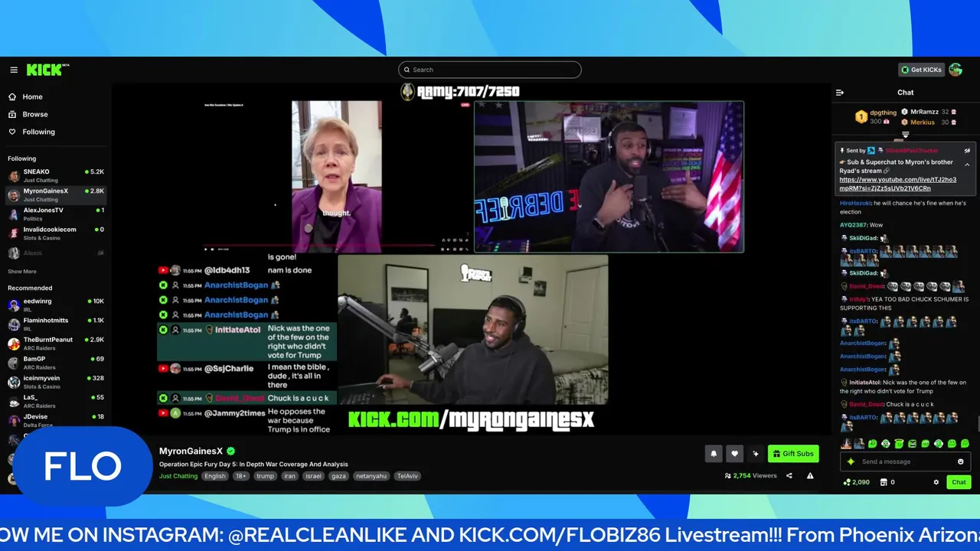
Task: Open the emoji picker in message box
Action: 961,461
